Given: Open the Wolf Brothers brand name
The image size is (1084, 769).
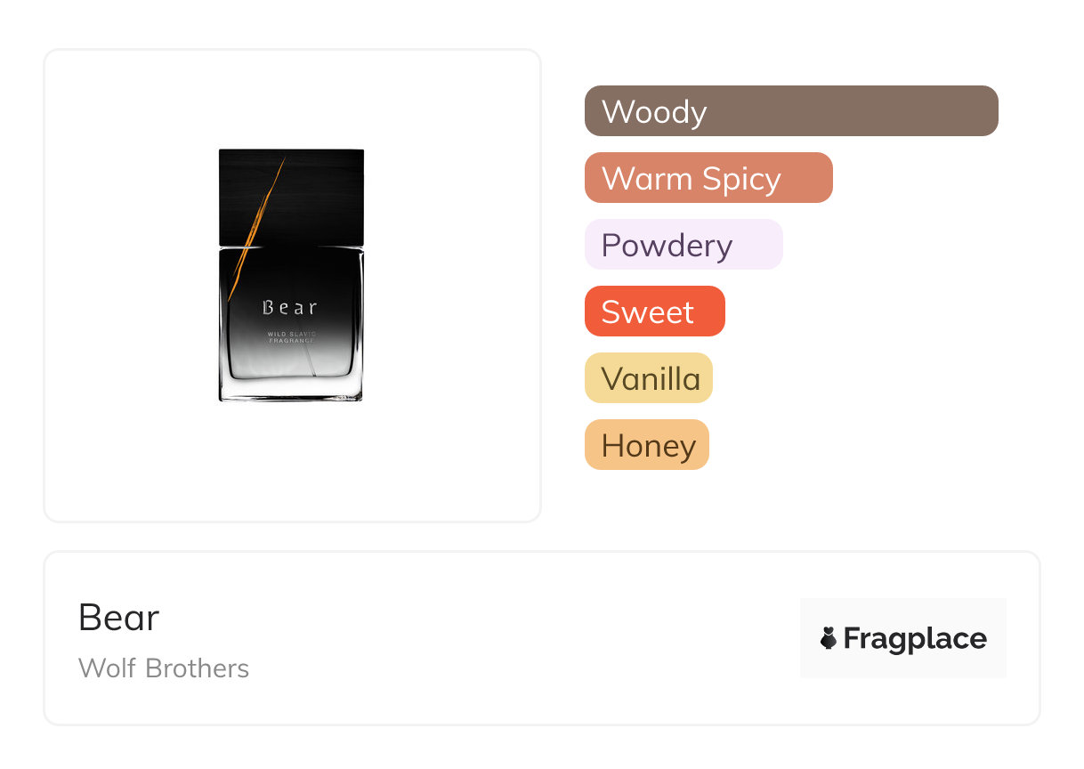Looking at the screenshot, I should click(x=164, y=668).
